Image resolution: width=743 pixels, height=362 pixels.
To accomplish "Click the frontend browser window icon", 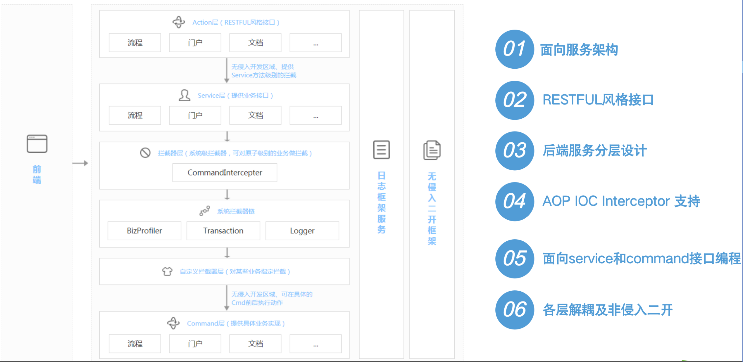I will 37,143.
